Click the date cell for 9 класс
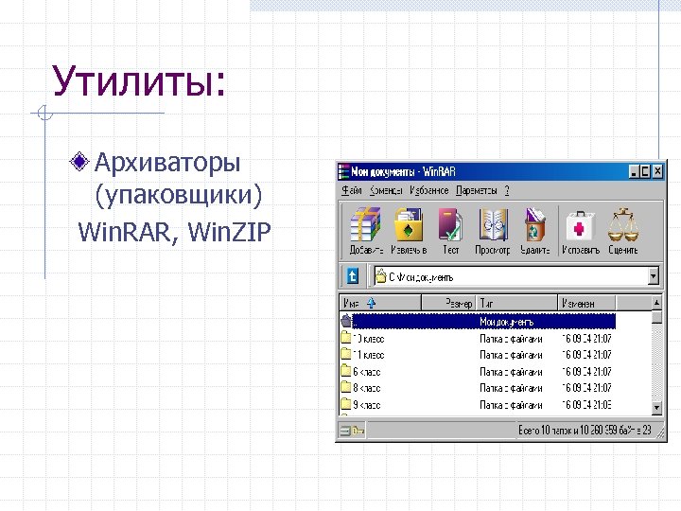Viewport: 681px width, 511px height. coord(586,405)
